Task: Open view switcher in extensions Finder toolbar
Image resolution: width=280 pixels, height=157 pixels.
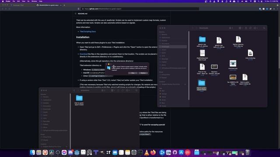Action: (103, 90)
